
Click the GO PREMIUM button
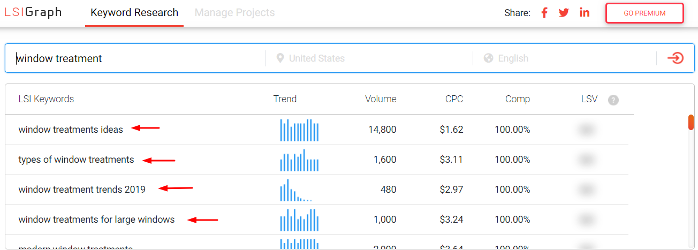(644, 13)
